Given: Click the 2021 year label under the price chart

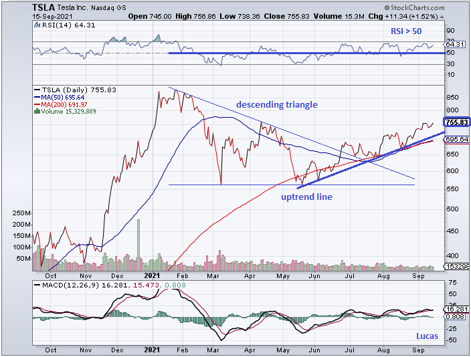Looking at the screenshot, I should tap(152, 276).
